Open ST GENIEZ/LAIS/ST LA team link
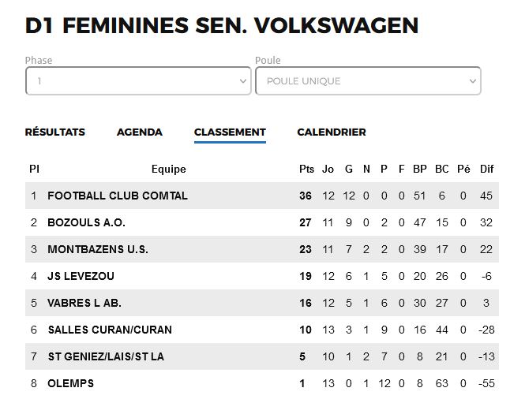The height and width of the screenshot is (399, 510). point(106,356)
